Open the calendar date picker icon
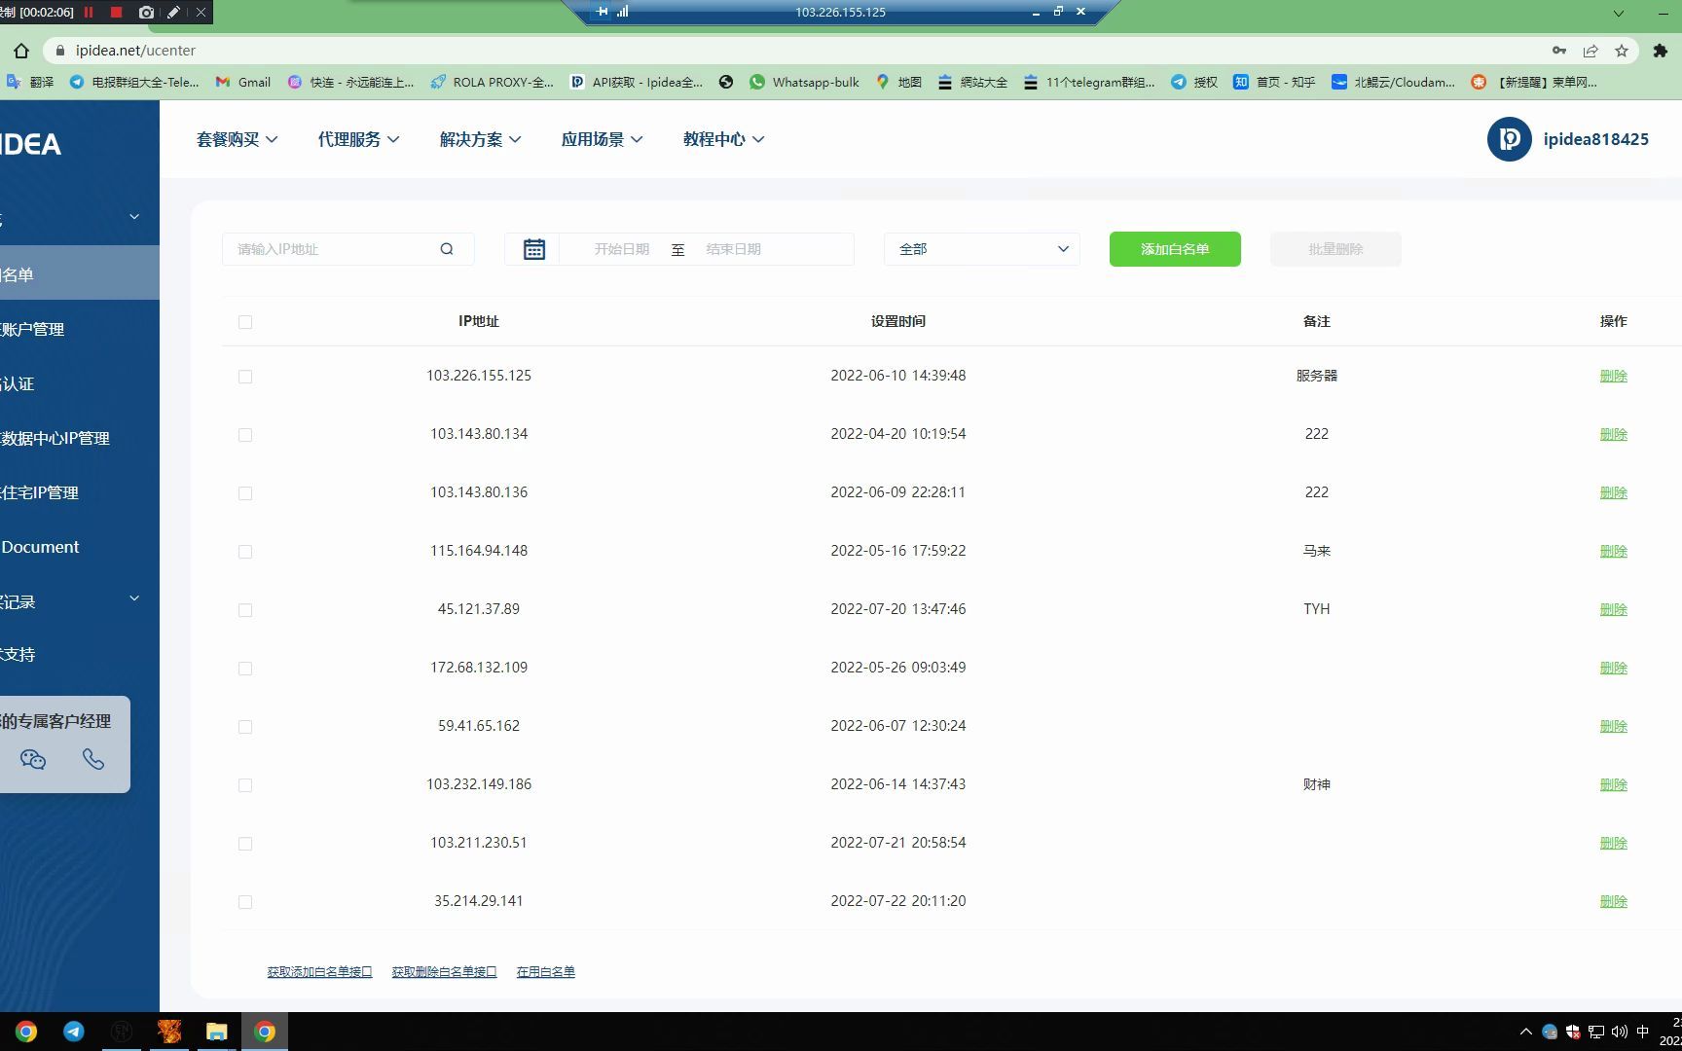This screenshot has height=1051, width=1682. (534, 249)
